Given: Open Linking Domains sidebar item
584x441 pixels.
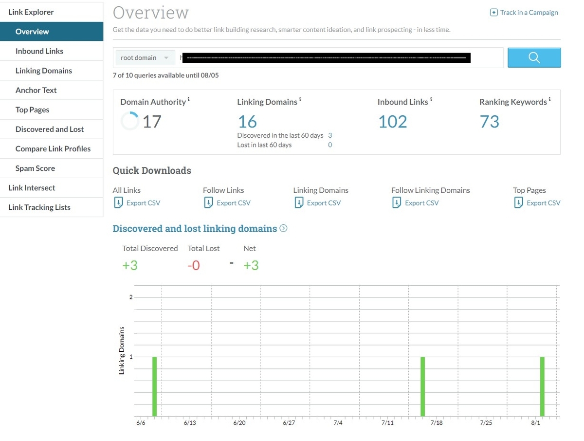Looking at the screenshot, I should pyautogui.click(x=52, y=71).
